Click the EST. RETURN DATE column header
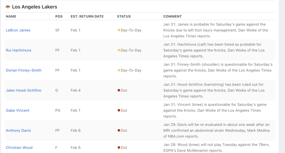The height and width of the screenshot is (153, 285). coord(87,16)
